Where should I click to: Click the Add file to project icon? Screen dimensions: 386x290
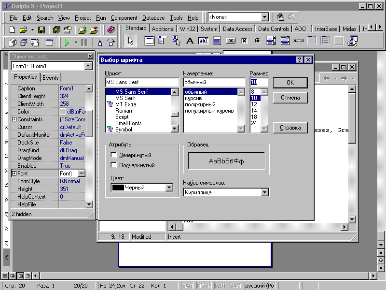click(82, 30)
